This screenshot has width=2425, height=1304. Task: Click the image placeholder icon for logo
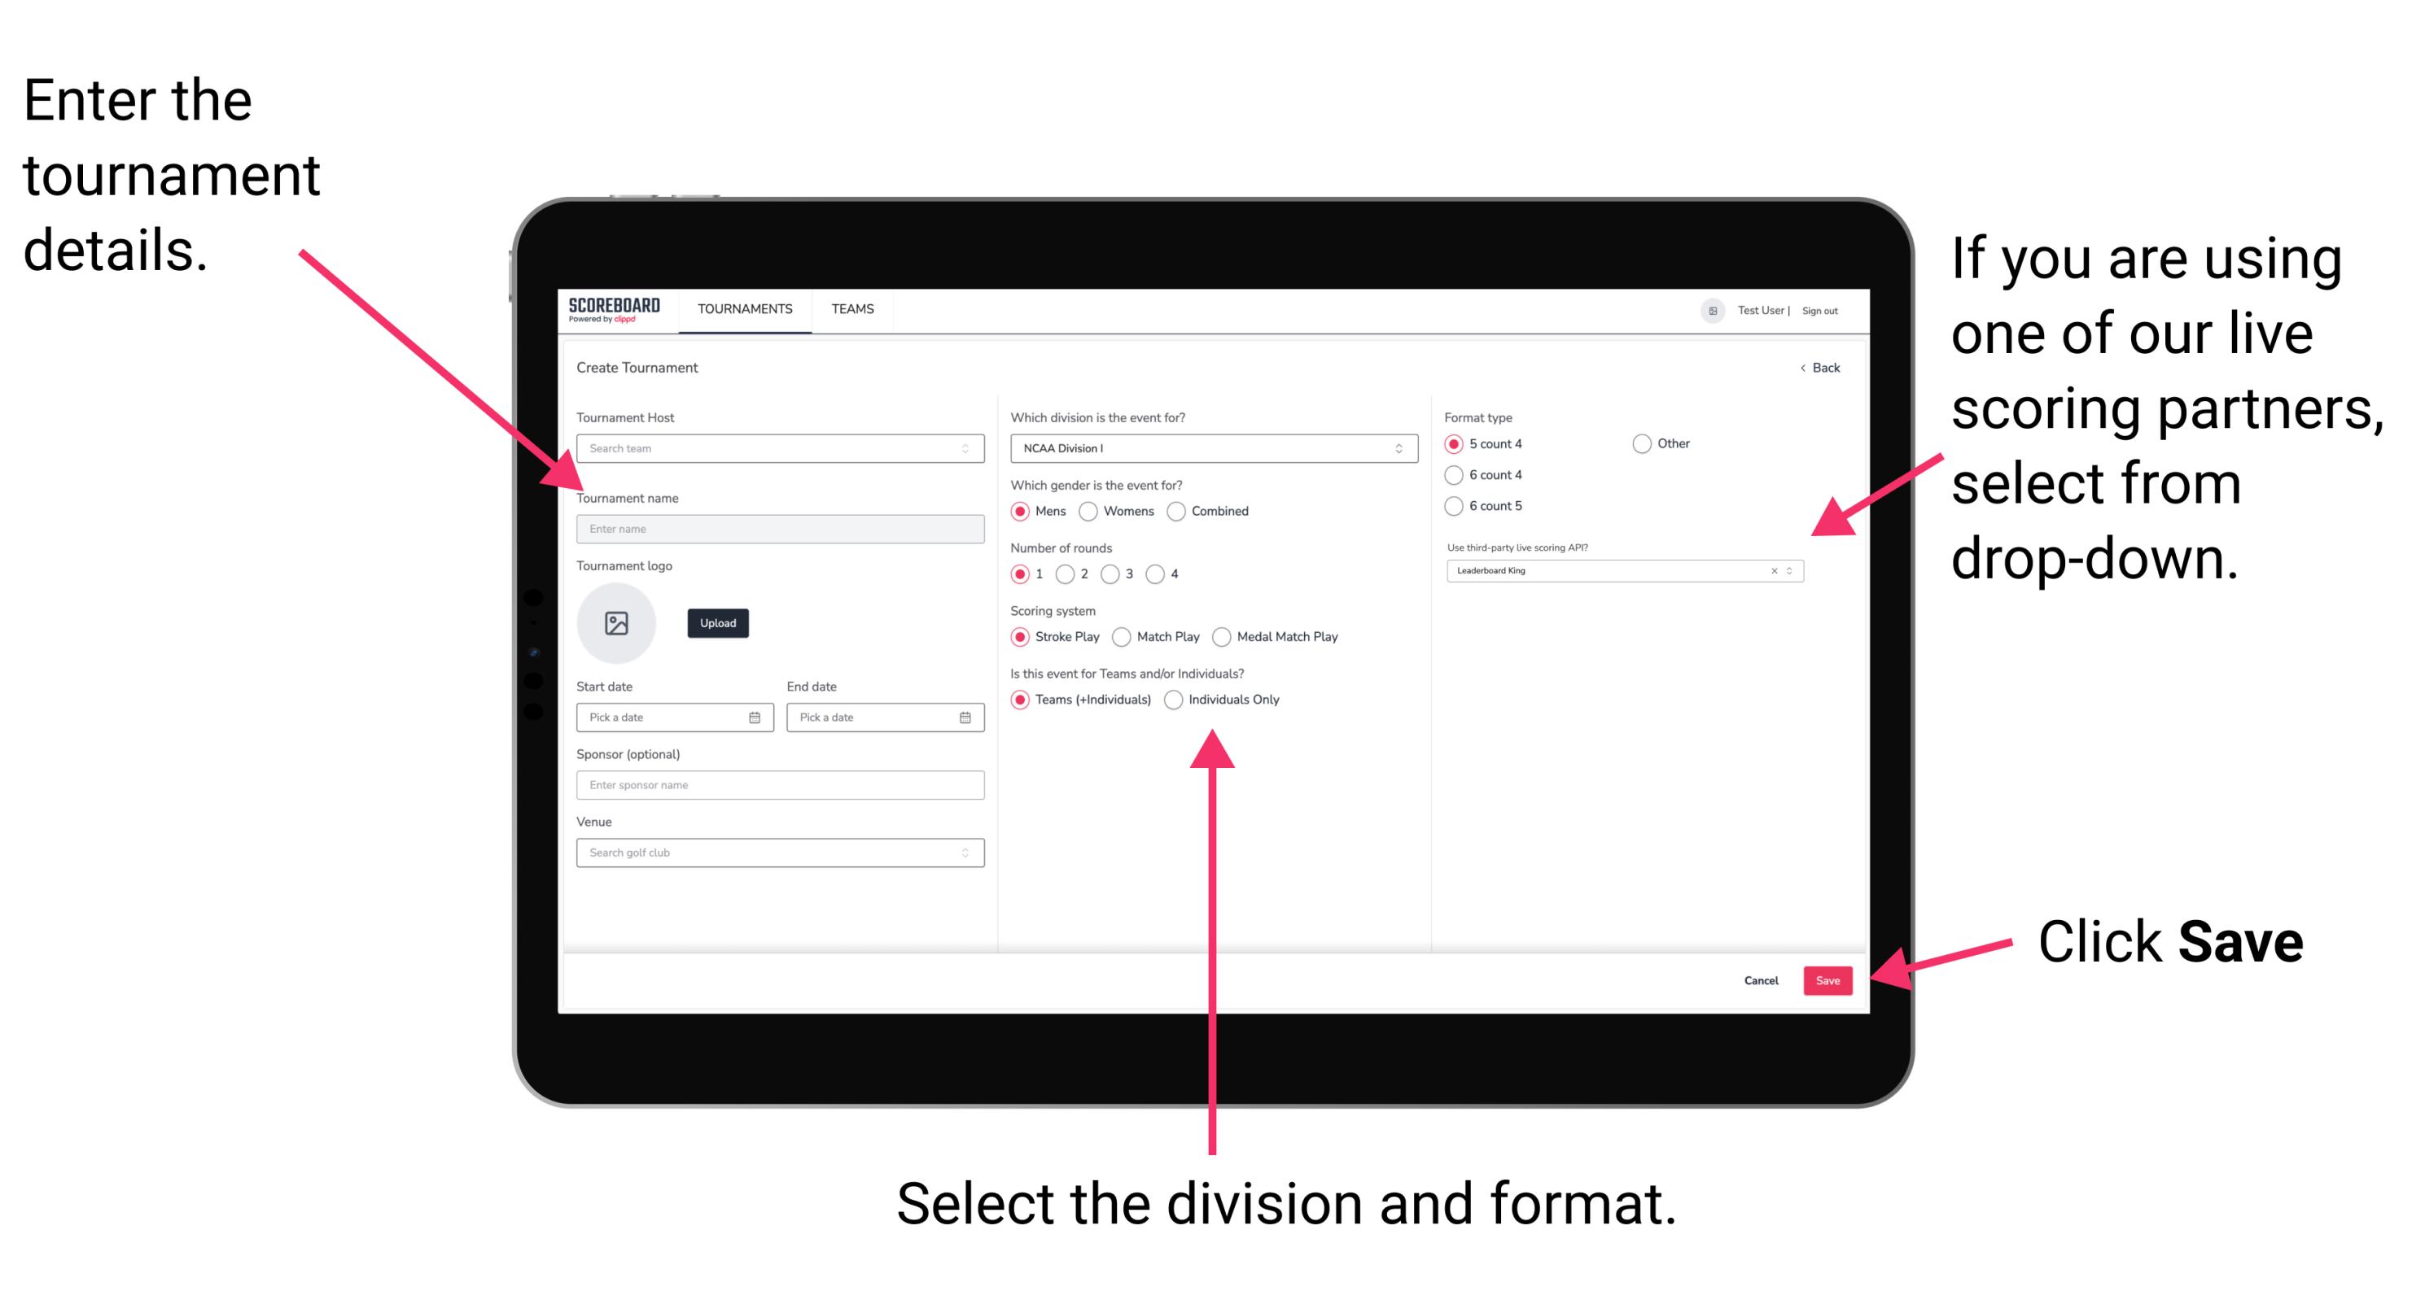pyautogui.click(x=615, y=623)
